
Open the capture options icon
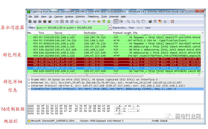[35, 21]
